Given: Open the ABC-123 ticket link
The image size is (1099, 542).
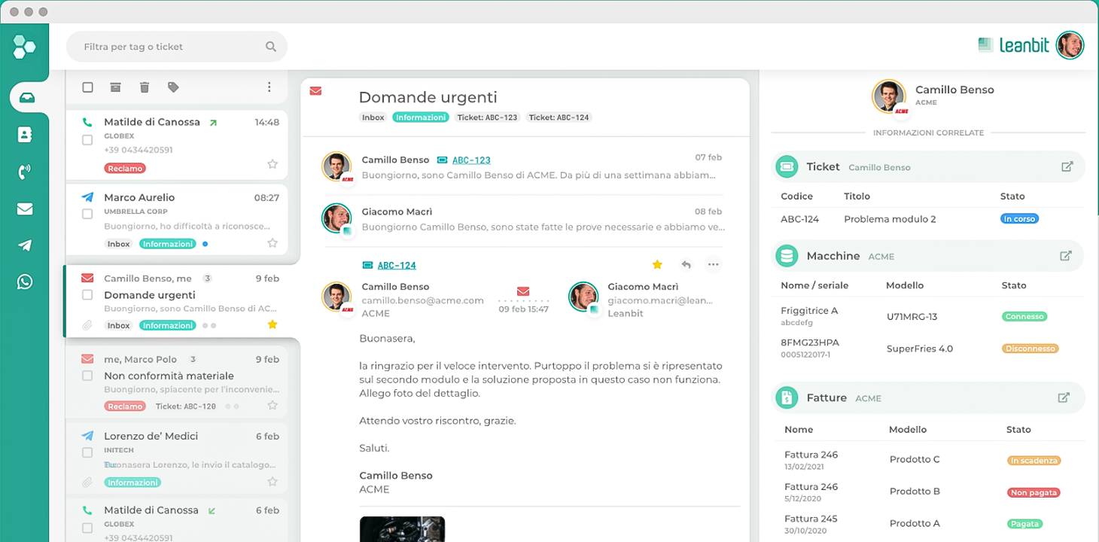Looking at the screenshot, I should [x=471, y=160].
